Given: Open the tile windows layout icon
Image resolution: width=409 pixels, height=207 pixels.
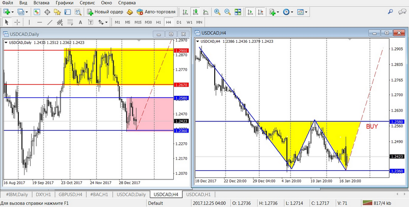Looking at the screenshot, I should click(x=238, y=12).
